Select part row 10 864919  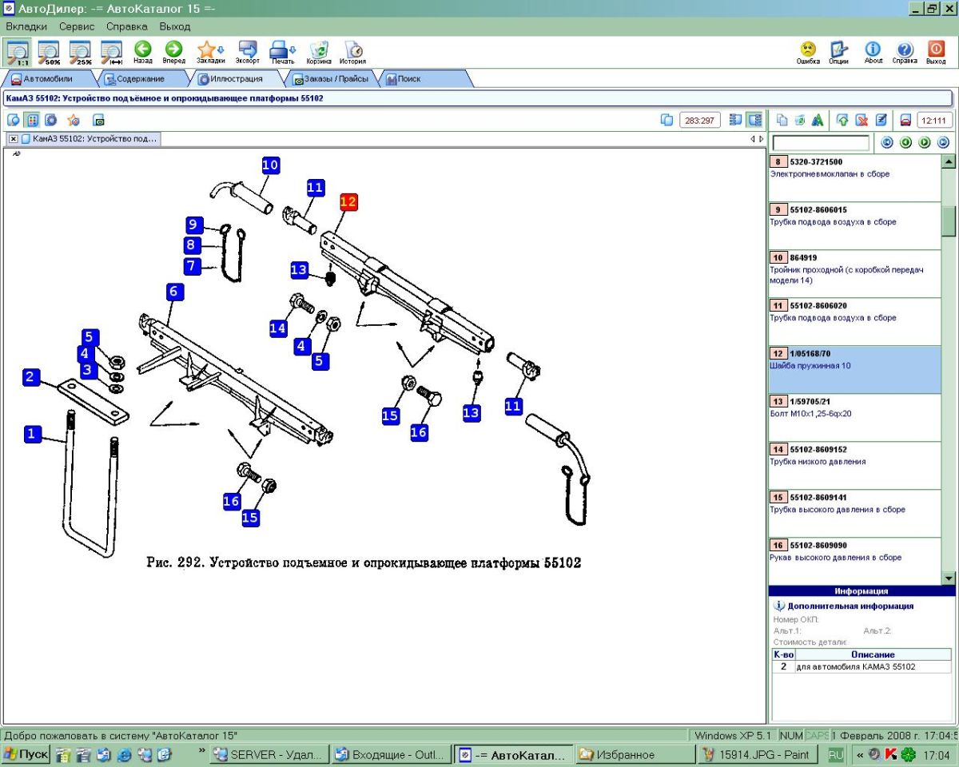click(x=855, y=273)
